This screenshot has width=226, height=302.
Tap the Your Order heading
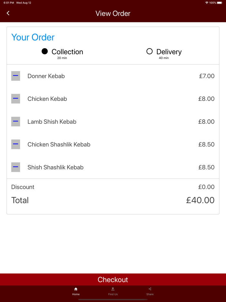(x=33, y=37)
